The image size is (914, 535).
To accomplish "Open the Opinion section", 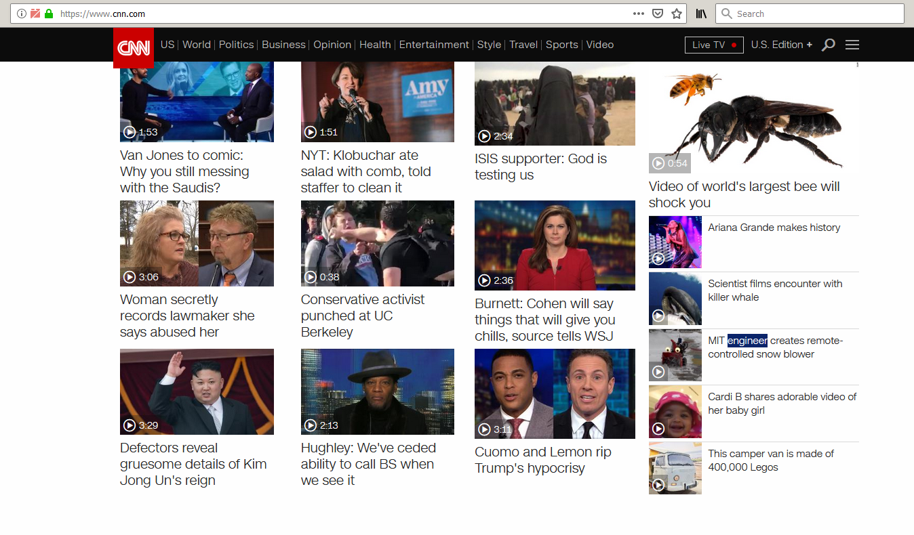I will [x=332, y=45].
